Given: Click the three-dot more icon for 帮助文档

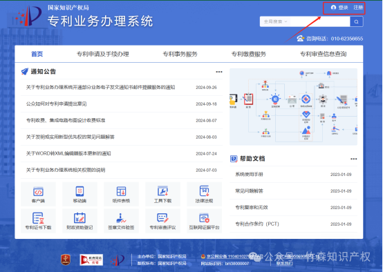Looking at the screenshot, I should point(353,159).
